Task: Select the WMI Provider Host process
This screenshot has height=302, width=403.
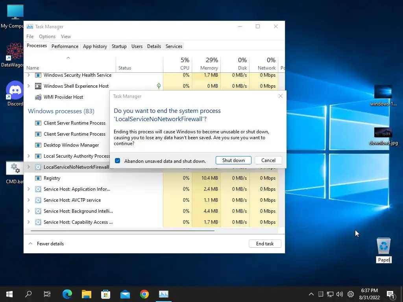Action: 63,97
